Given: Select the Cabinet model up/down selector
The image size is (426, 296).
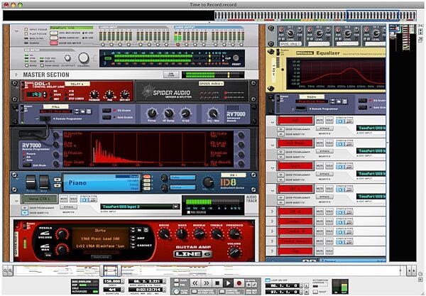Looking at the screenshot, I should (133, 246).
